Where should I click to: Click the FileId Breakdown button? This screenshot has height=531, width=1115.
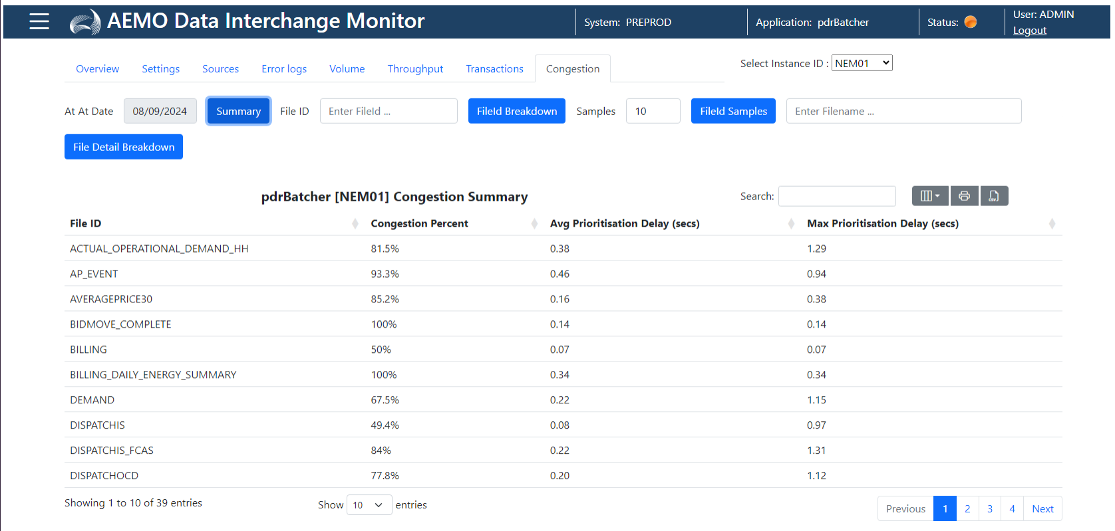517,111
